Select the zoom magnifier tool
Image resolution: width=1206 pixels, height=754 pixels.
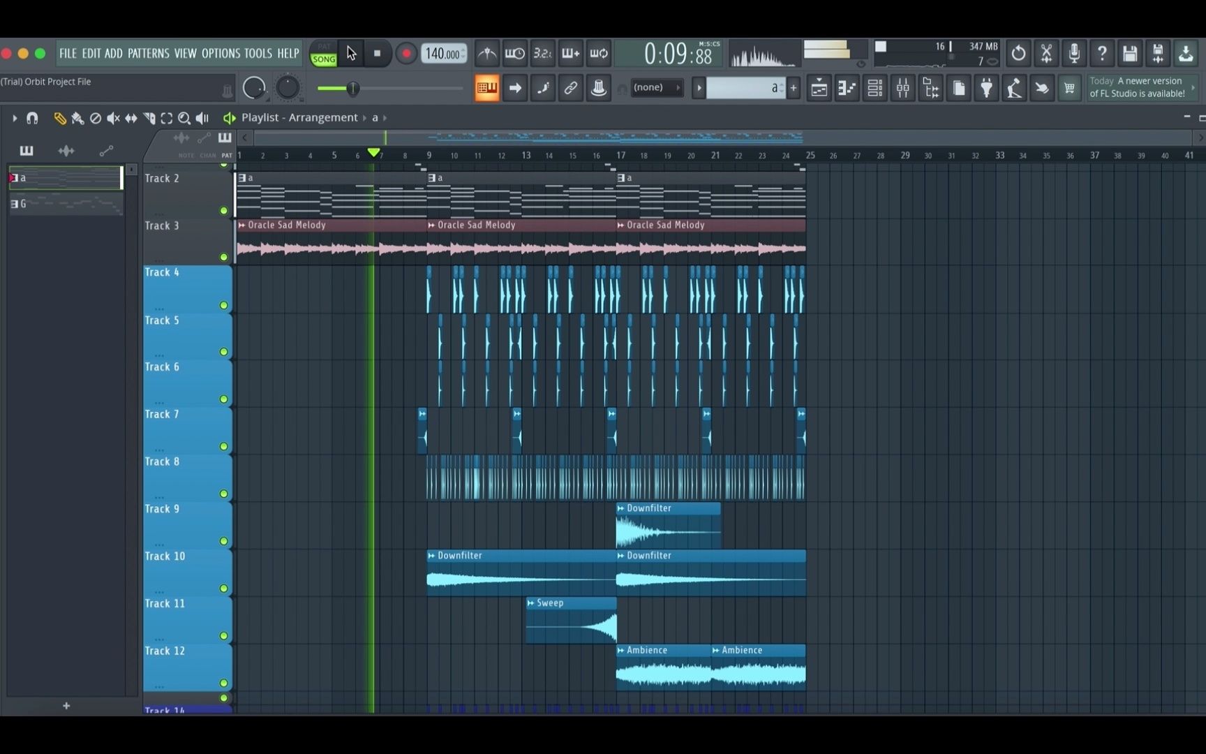[184, 118]
